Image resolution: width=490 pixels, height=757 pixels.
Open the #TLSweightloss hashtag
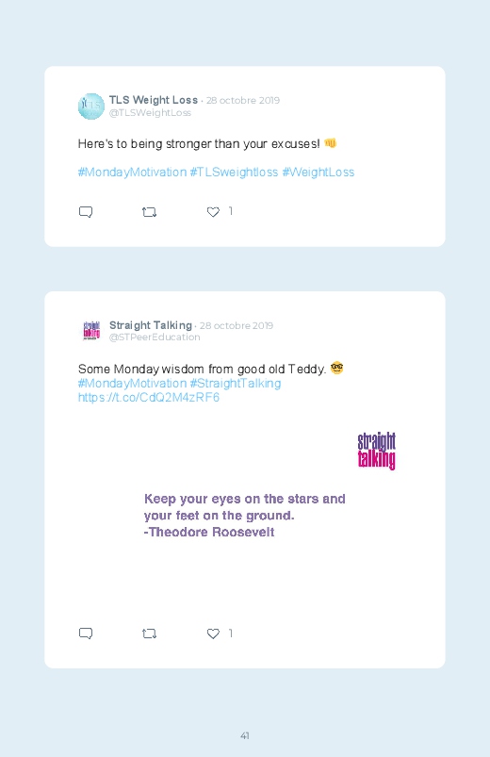234,173
